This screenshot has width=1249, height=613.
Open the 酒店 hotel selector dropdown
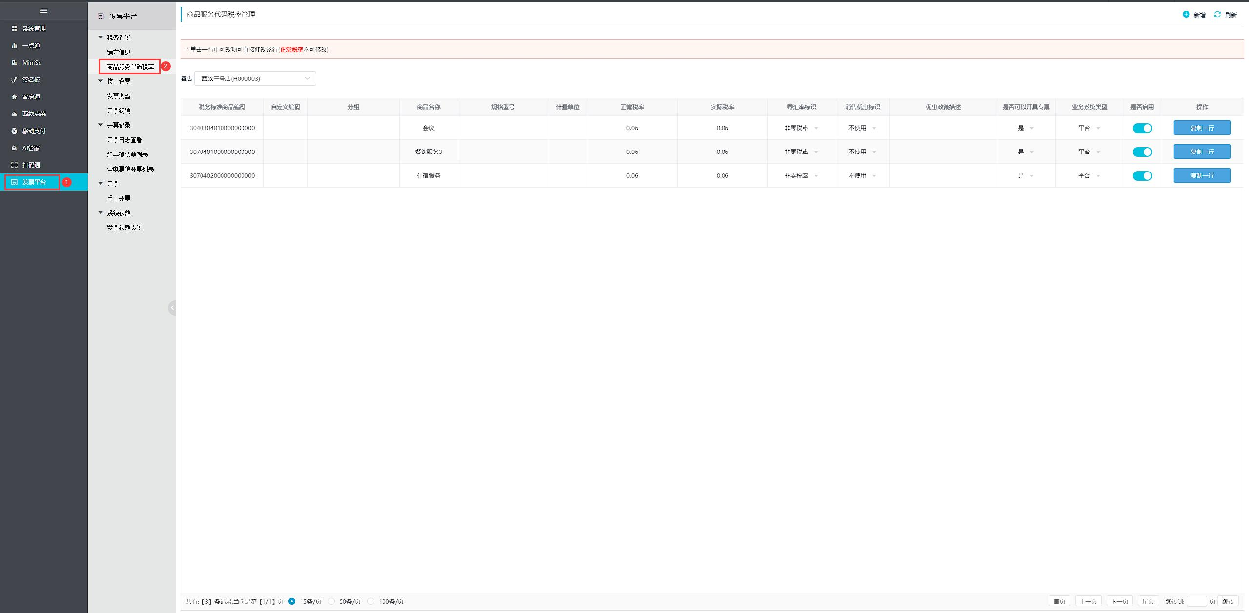255,78
